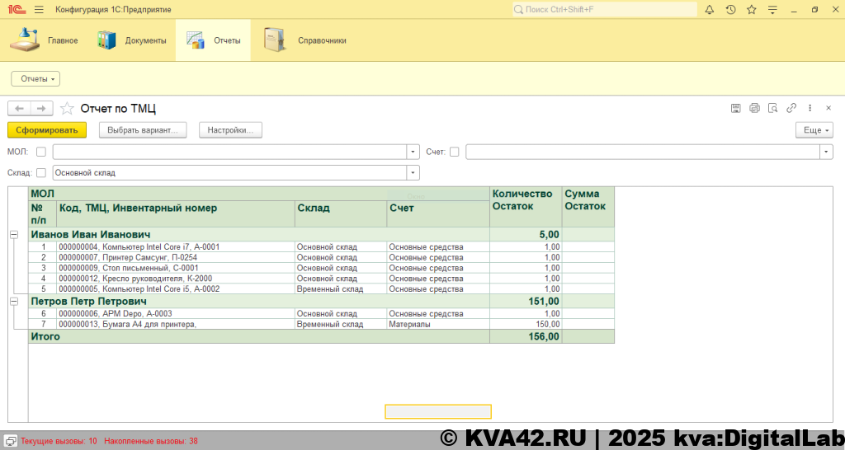Open the history clock icon
This screenshot has height=450, width=845.
pos(730,10)
